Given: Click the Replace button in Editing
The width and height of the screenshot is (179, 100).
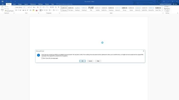Looking at the screenshot, I should click(x=167, y=9).
